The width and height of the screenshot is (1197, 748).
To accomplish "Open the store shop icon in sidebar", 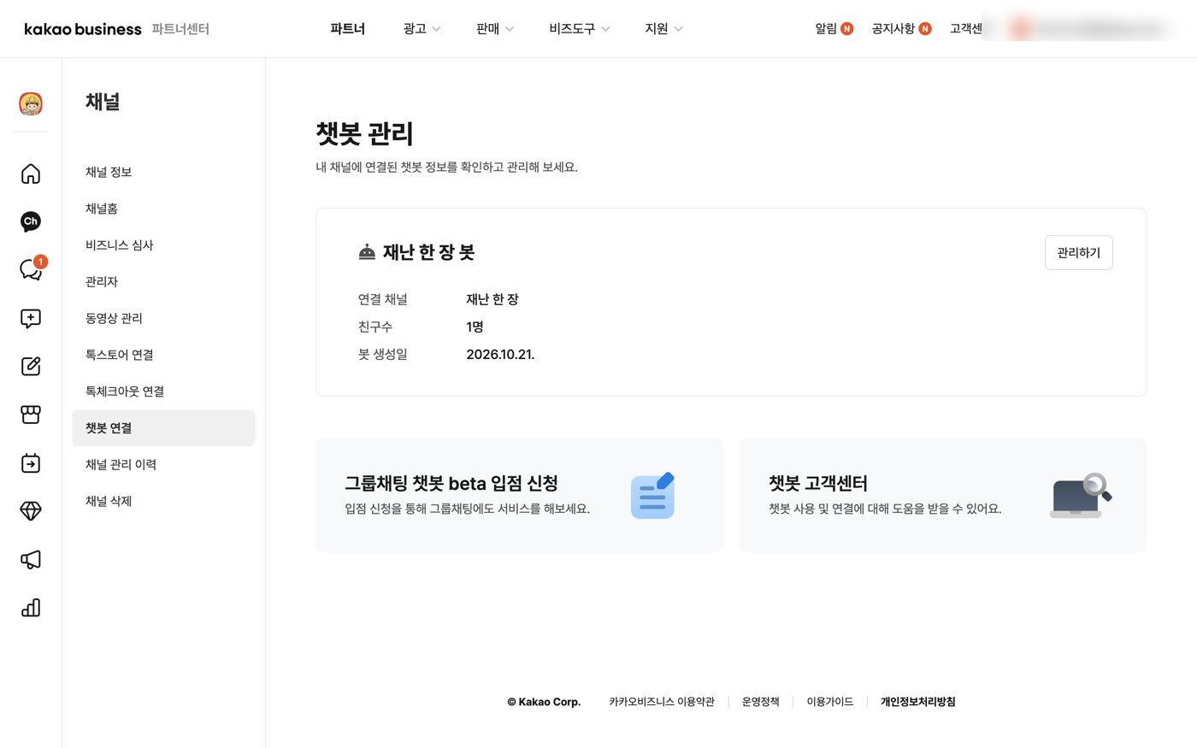I will [31, 415].
